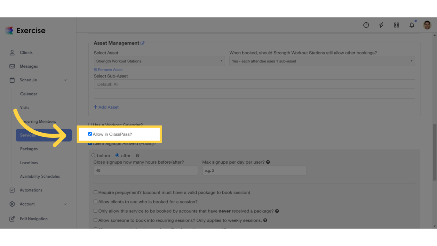Click the Messages envelope icon
The image size is (437, 246).
coord(12,66)
